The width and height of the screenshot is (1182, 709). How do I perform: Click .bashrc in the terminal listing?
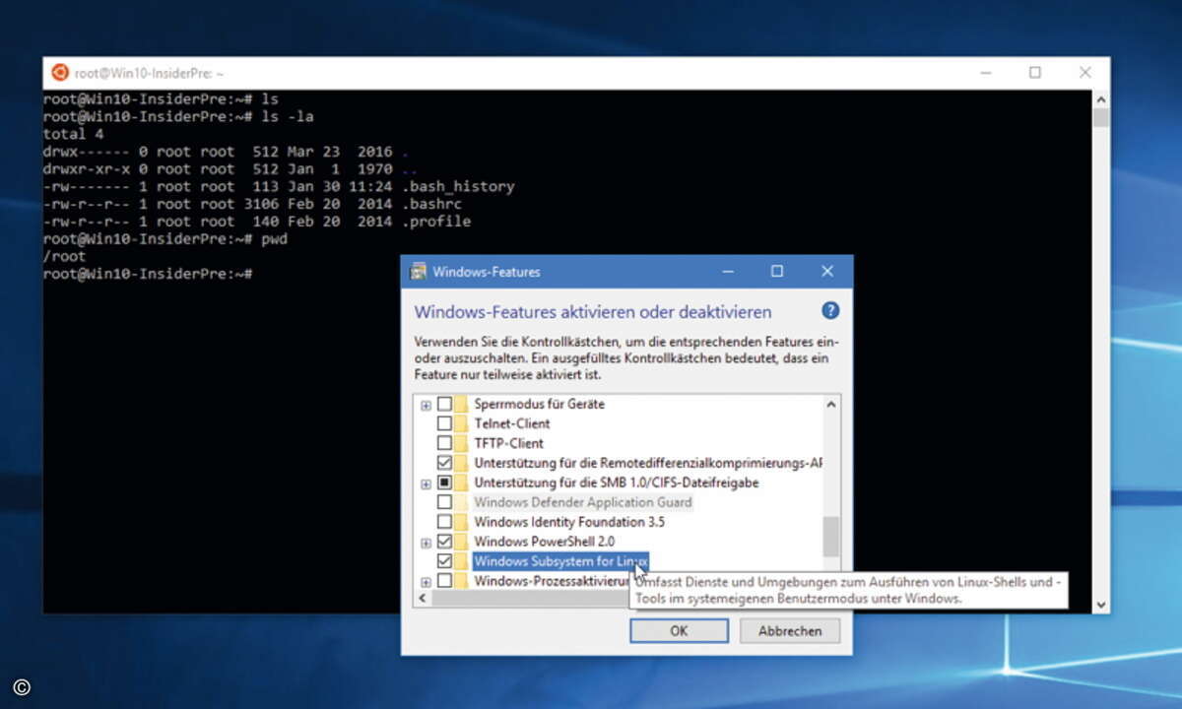point(432,204)
